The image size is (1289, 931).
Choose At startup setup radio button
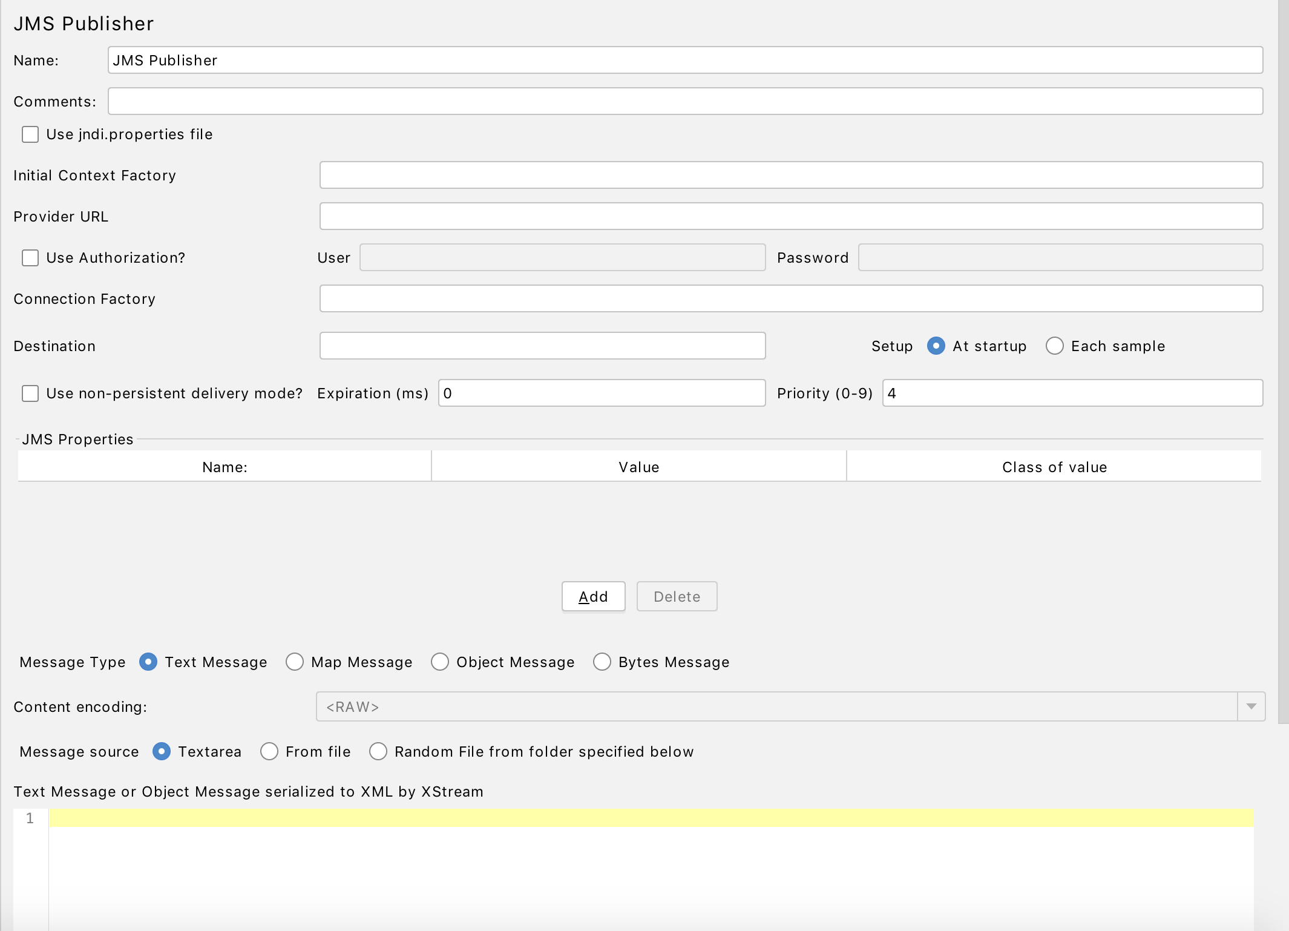pos(936,346)
